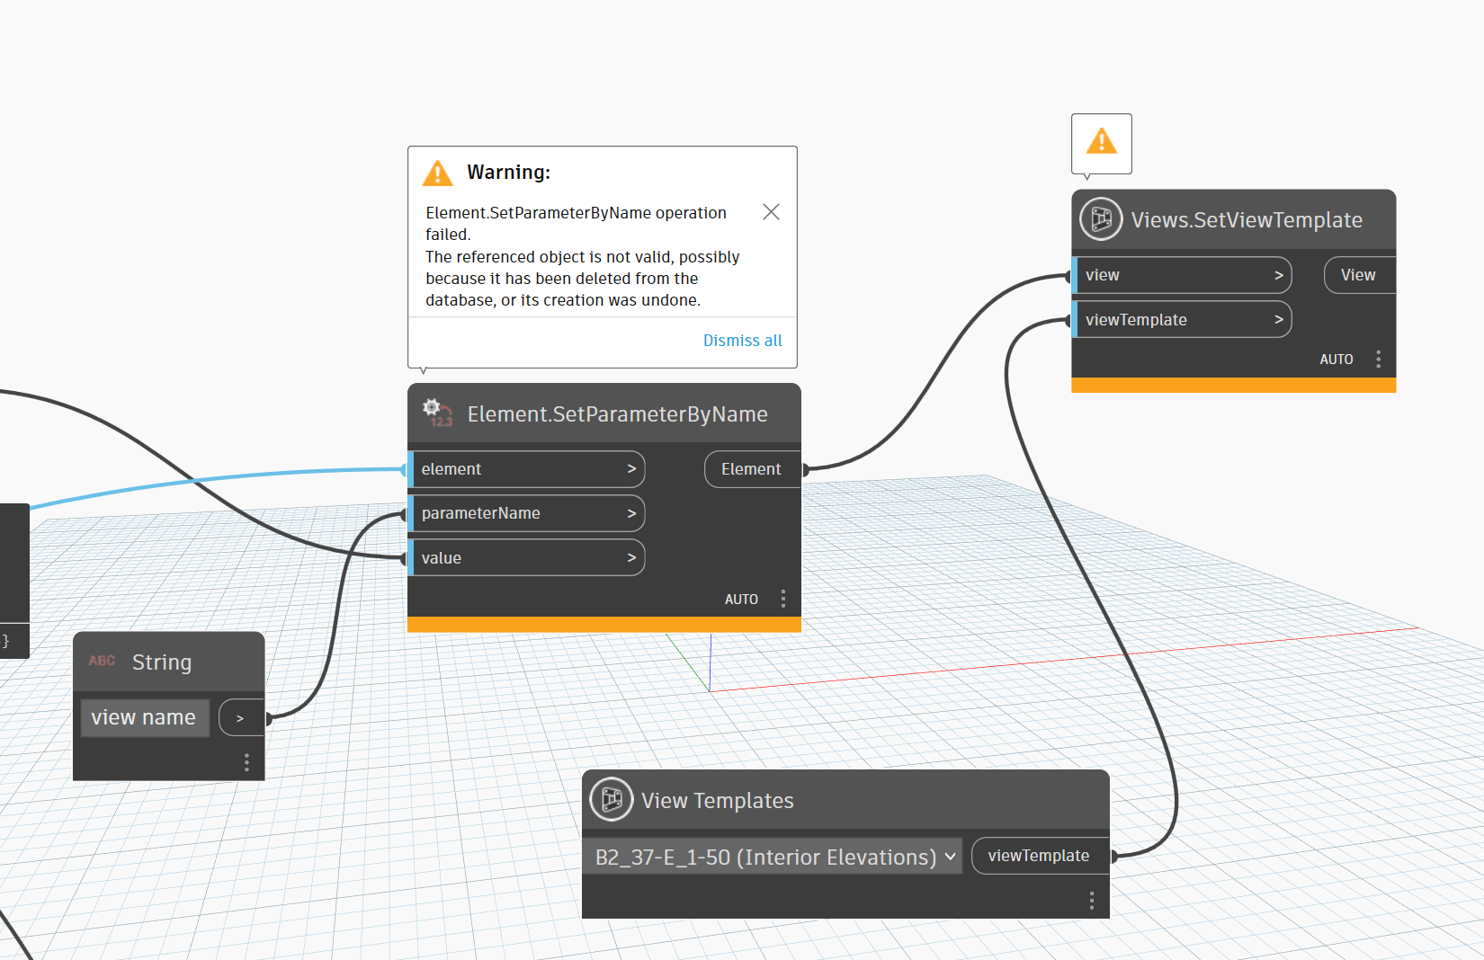Open Element.SetParameterByName node options menu
The height and width of the screenshot is (960, 1484).
point(783,599)
